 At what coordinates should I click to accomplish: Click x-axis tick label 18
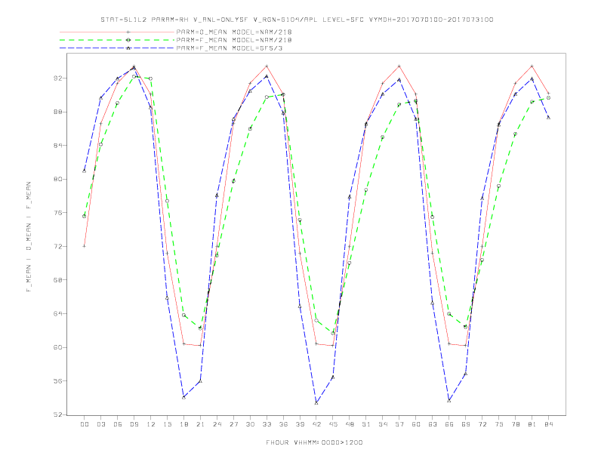[183, 424]
